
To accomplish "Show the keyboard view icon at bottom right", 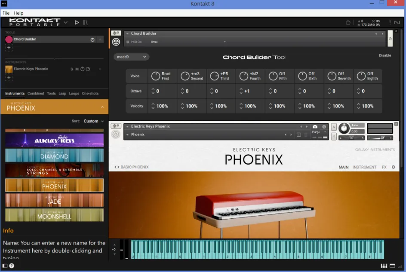I will (384, 266).
